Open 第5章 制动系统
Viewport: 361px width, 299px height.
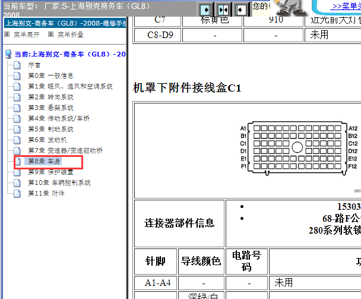50,130
